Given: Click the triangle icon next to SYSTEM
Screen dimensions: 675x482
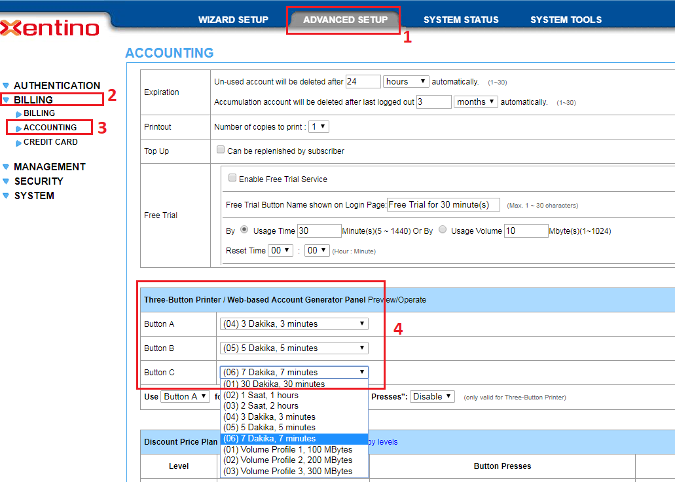Looking at the screenshot, I should [x=7, y=196].
